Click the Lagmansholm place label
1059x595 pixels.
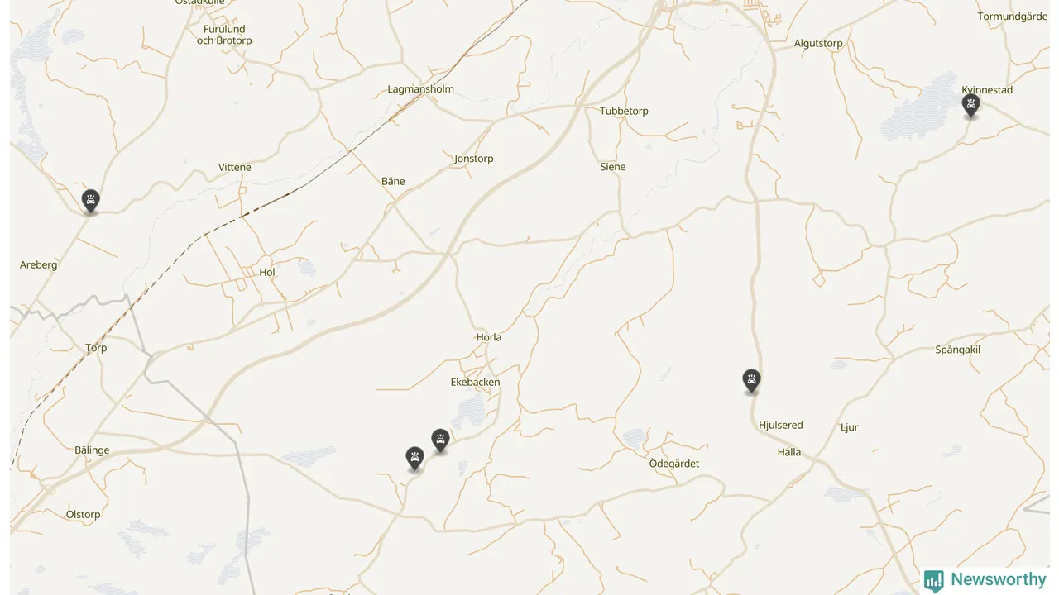(421, 89)
